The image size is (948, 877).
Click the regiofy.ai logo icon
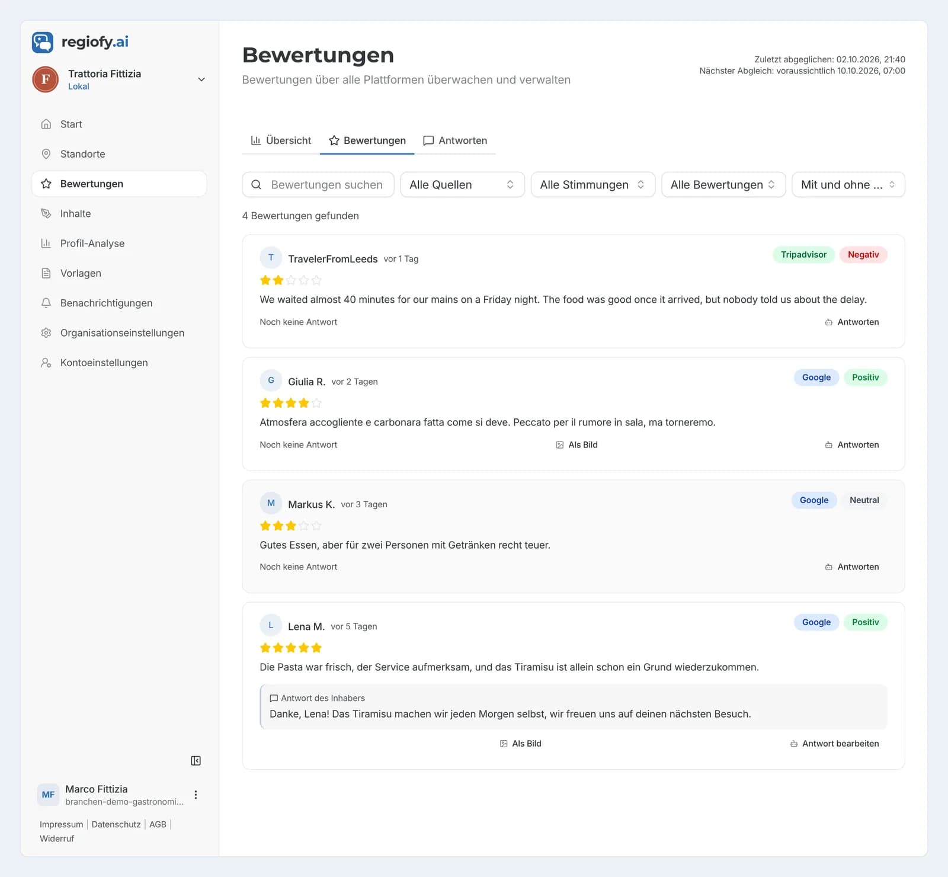tap(43, 42)
